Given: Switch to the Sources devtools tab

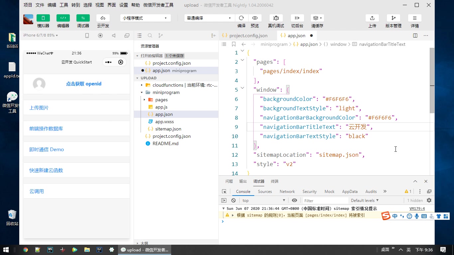Looking at the screenshot, I should pyautogui.click(x=265, y=191).
